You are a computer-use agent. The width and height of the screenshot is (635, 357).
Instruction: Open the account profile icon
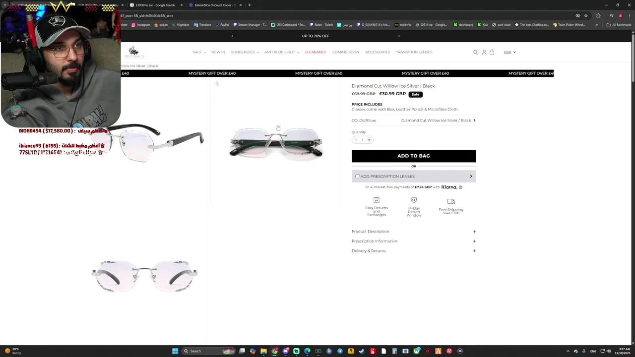484,52
